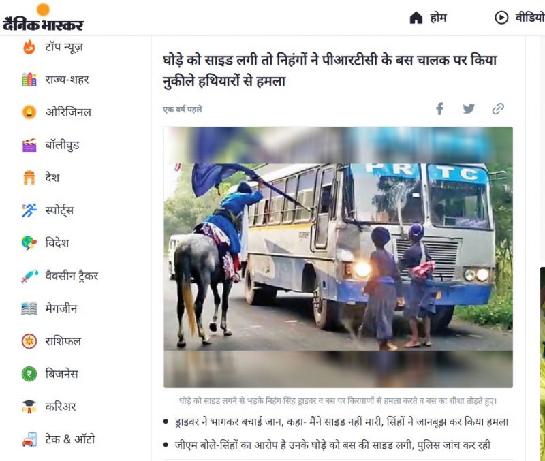
Task: Open the PRTC bus article image
Action: pyautogui.click(x=338, y=257)
